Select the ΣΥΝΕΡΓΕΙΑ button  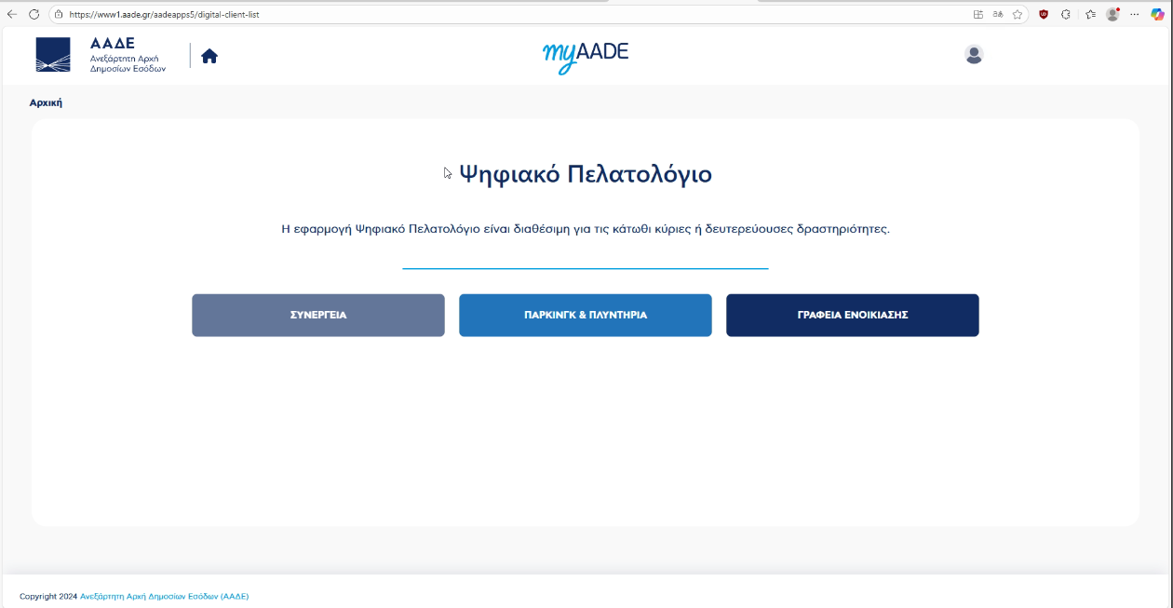318,316
